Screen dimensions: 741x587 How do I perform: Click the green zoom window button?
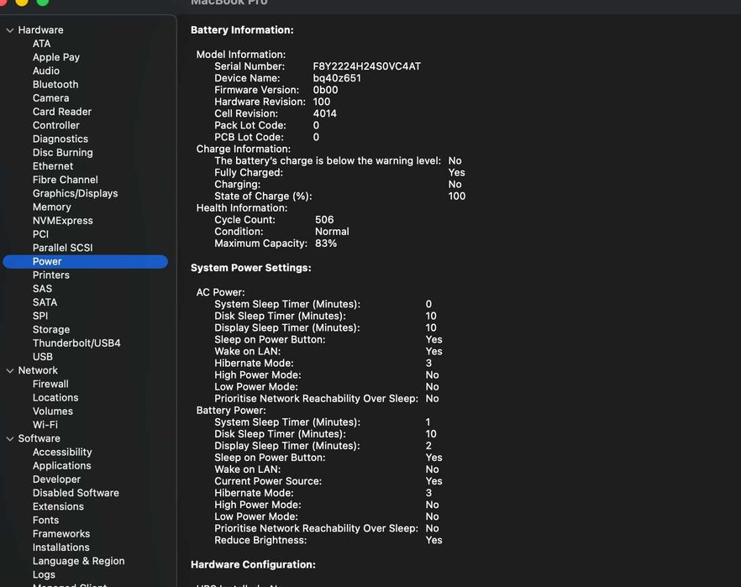(43, 2)
